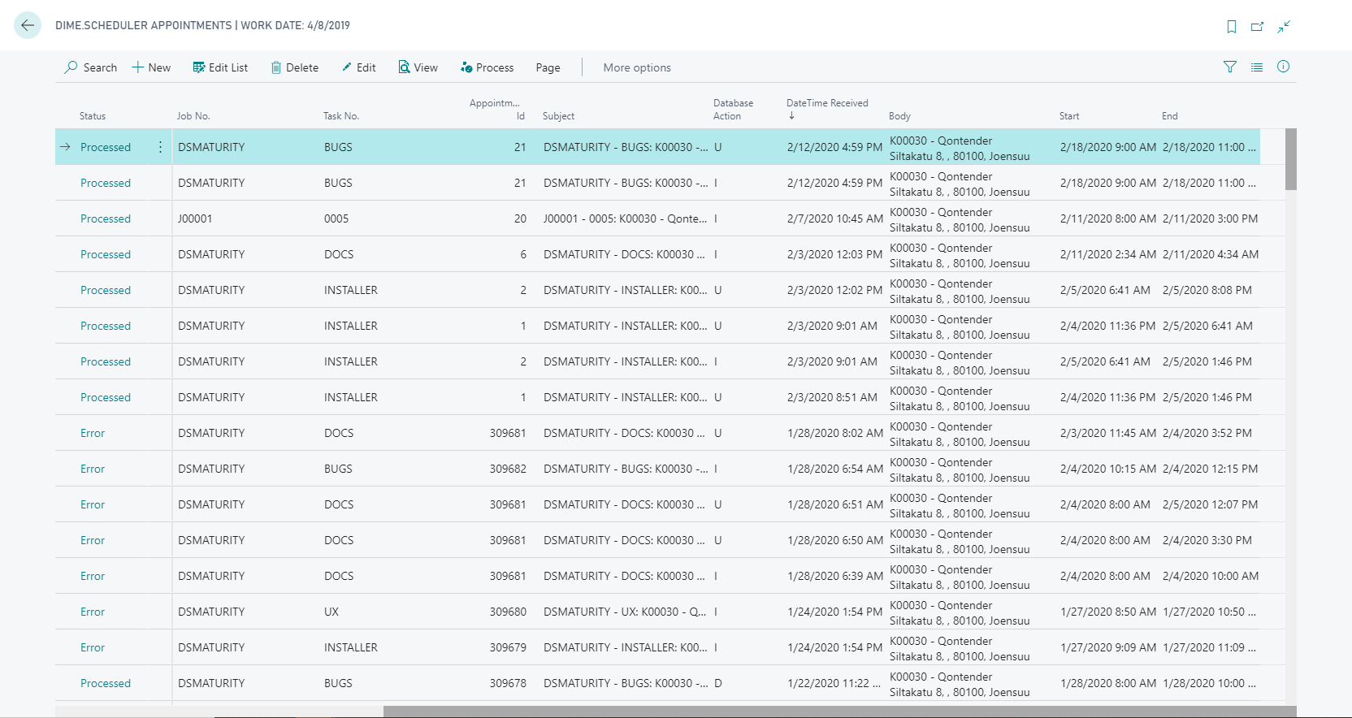
Task: Select Database Action D in last row
Action: 717,683
